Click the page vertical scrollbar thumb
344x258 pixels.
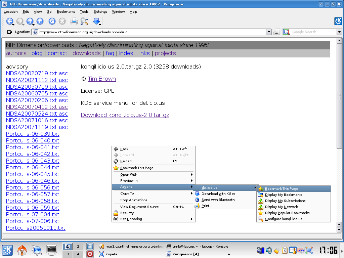[x=339, y=96]
